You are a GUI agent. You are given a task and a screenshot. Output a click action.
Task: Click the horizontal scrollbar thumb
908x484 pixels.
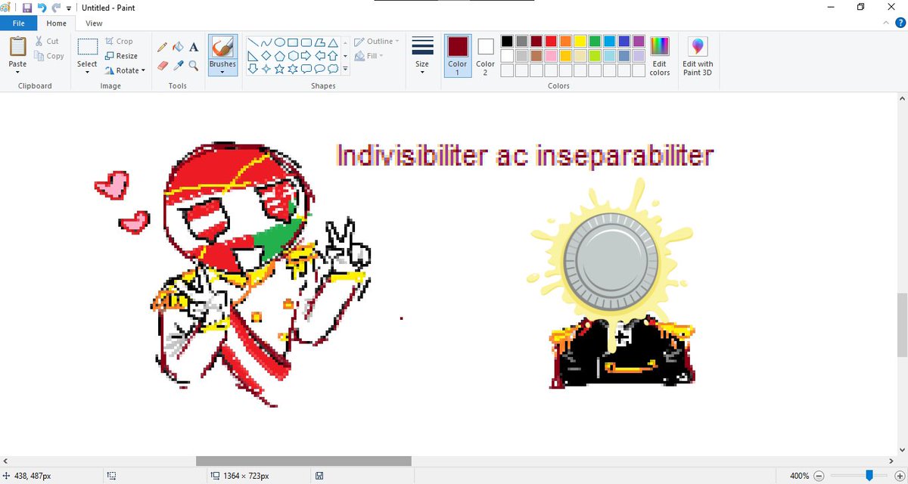(303, 461)
